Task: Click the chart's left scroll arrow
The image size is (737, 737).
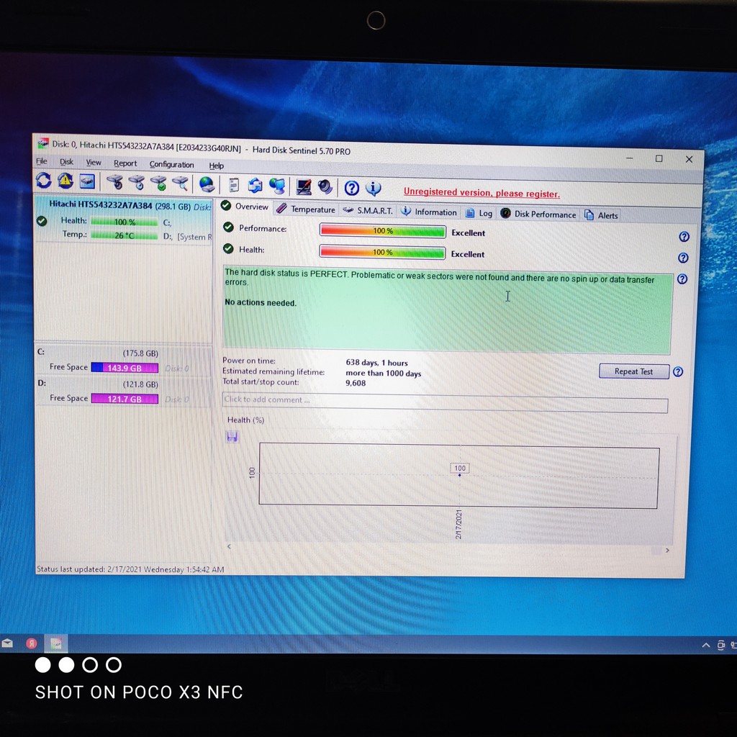Action: 229,546
